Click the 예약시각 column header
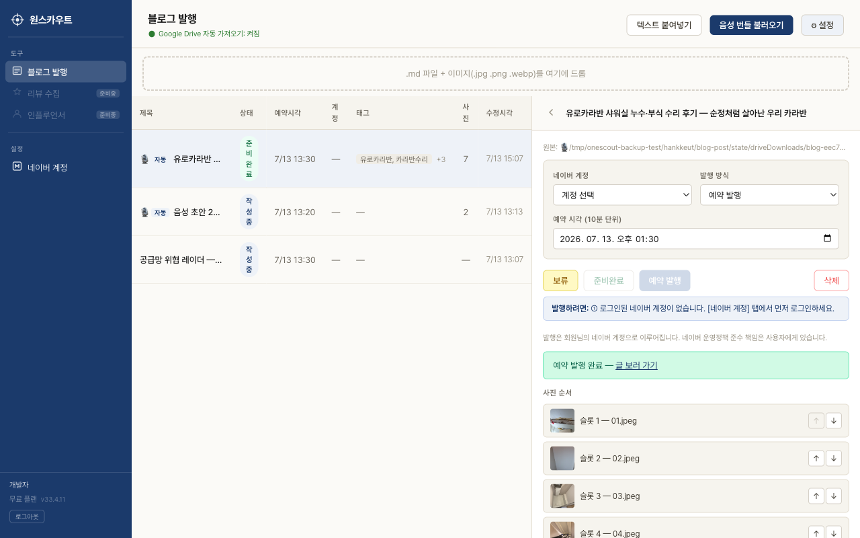 288,113
